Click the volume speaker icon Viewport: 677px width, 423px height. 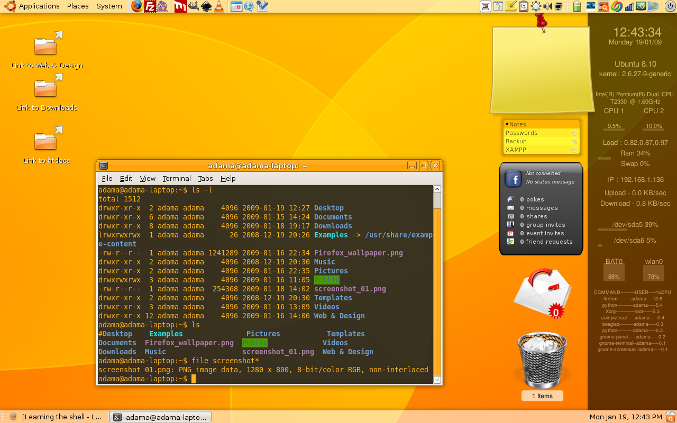click(x=548, y=6)
